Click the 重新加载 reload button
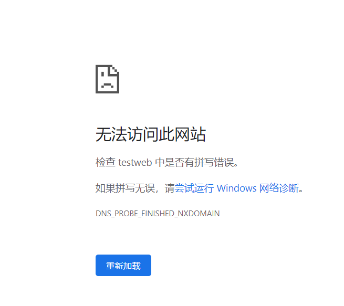This screenshot has height=306, width=344. (x=123, y=265)
